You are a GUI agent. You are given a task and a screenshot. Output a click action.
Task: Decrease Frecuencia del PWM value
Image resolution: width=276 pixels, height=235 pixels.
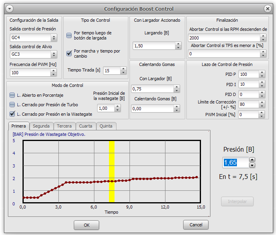54,75
